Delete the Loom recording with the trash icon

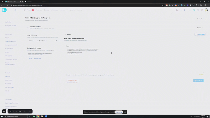coord(30,111)
